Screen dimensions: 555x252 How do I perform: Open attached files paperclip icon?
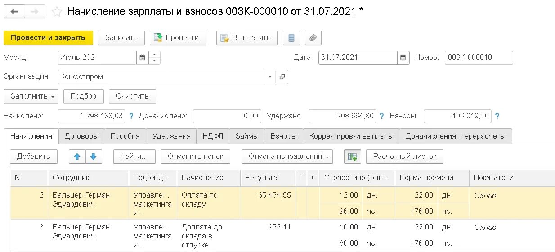tap(313, 38)
